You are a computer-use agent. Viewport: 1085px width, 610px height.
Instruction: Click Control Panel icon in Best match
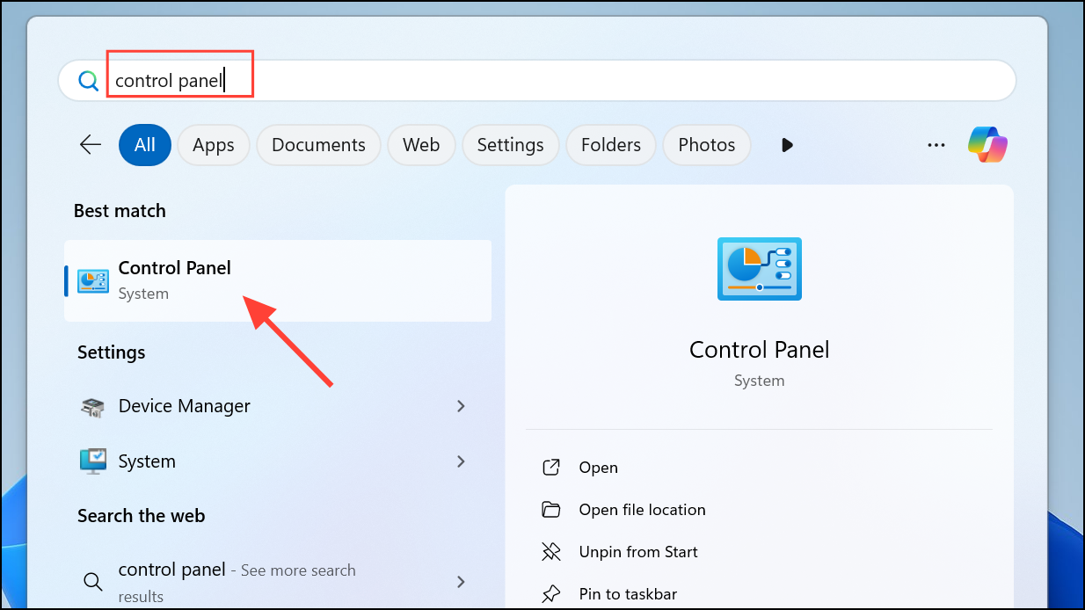93,280
